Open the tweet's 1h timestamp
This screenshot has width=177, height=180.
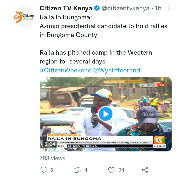pyautogui.click(x=158, y=8)
